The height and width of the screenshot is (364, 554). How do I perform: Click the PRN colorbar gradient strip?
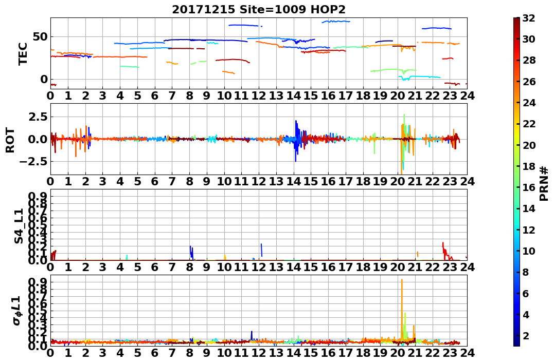click(x=516, y=182)
